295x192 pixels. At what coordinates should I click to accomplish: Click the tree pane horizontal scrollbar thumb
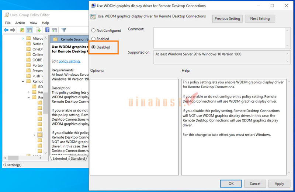click(13, 158)
